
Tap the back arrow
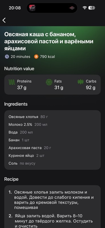tap(4, 20)
